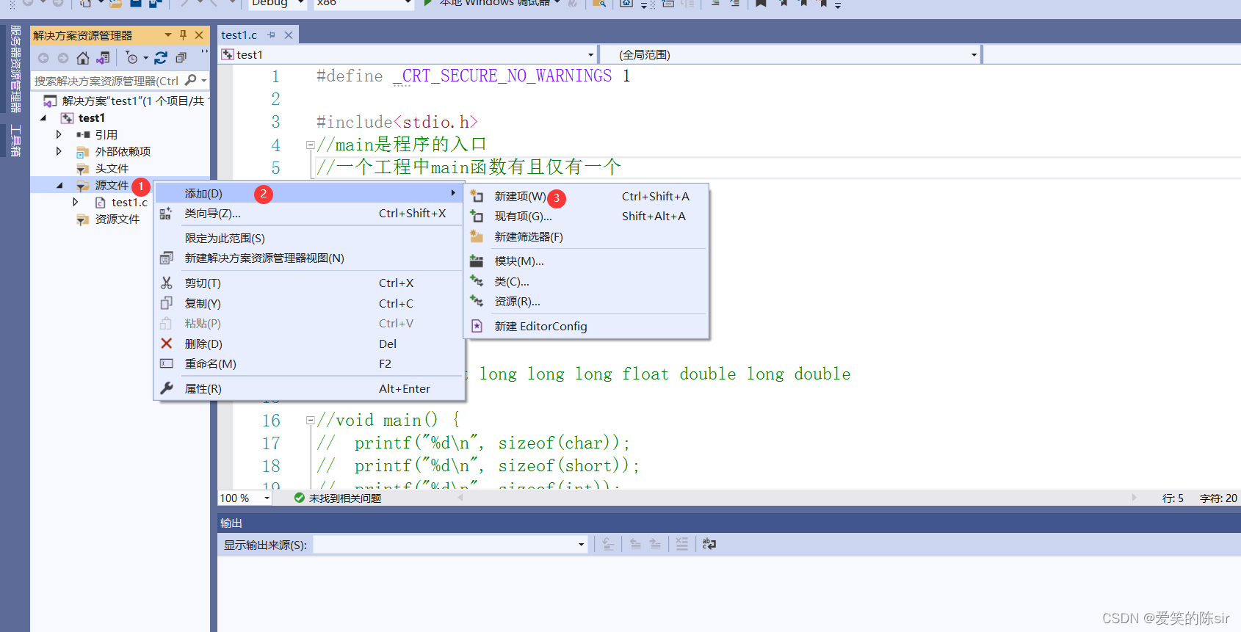Click the pending changes filter clock icon

132,58
